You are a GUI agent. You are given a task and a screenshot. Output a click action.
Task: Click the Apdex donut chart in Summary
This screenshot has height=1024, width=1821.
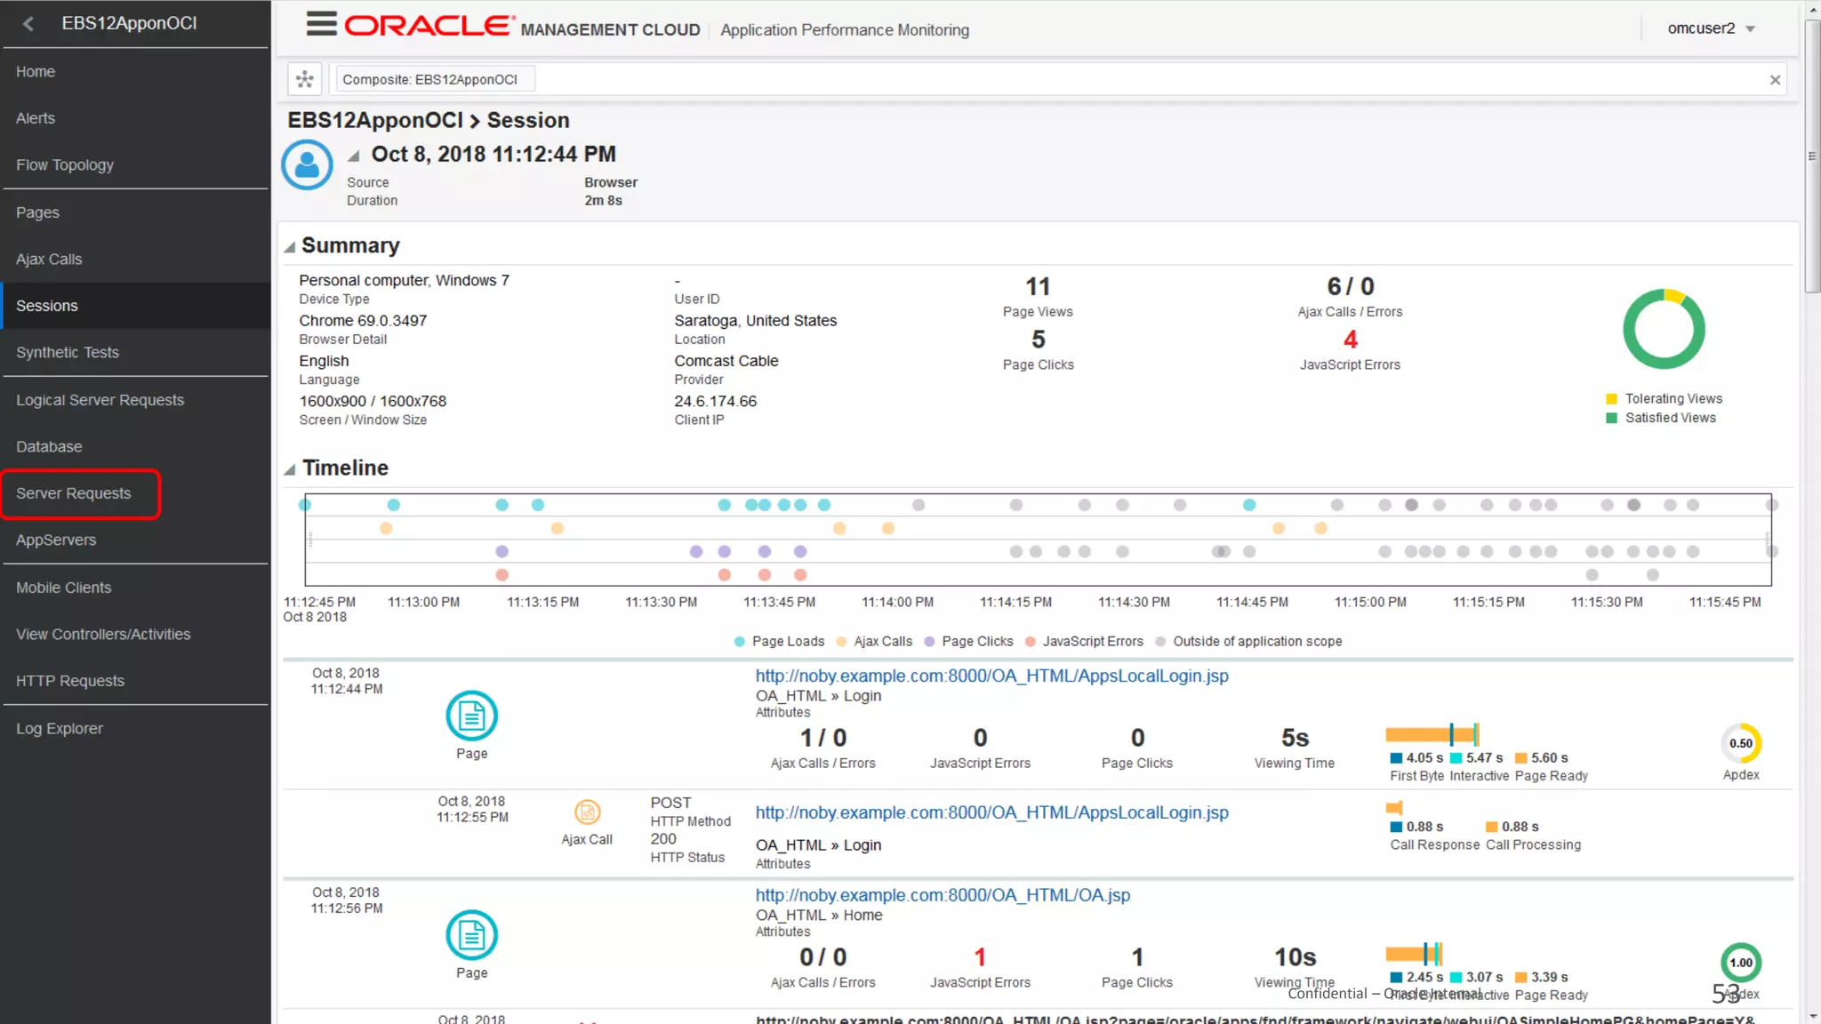click(1664, 329)
